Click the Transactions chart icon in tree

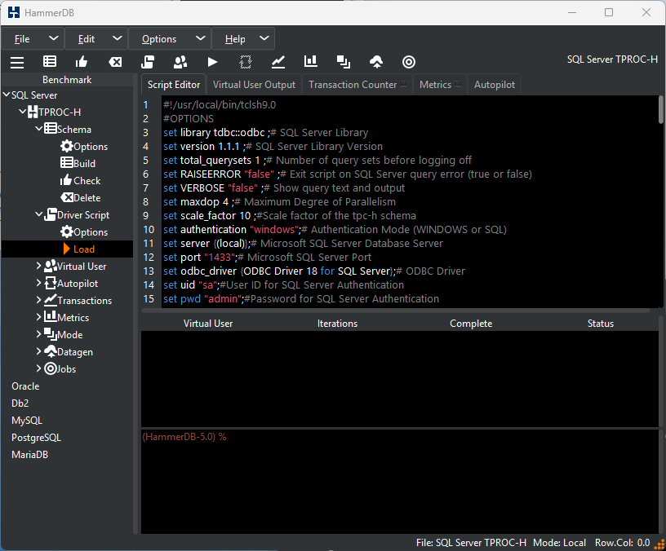coord(51,300)
